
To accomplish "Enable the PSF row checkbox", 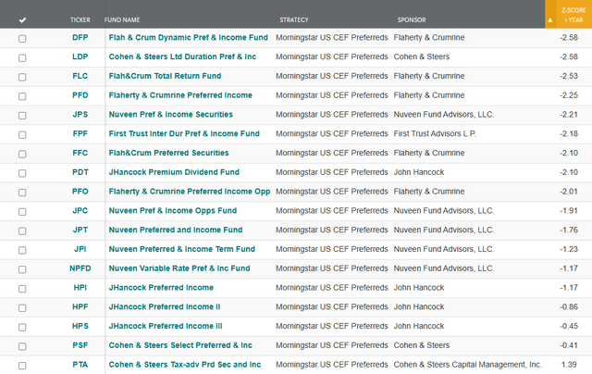I will [x=22, y=346].
